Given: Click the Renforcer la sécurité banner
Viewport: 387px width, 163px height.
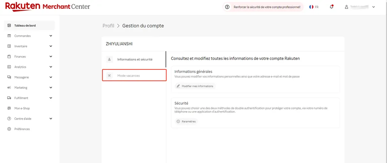Looking at the screenshot, I should [263, 7].
